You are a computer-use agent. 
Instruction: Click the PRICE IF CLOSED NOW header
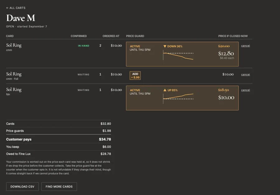[233, 36]
